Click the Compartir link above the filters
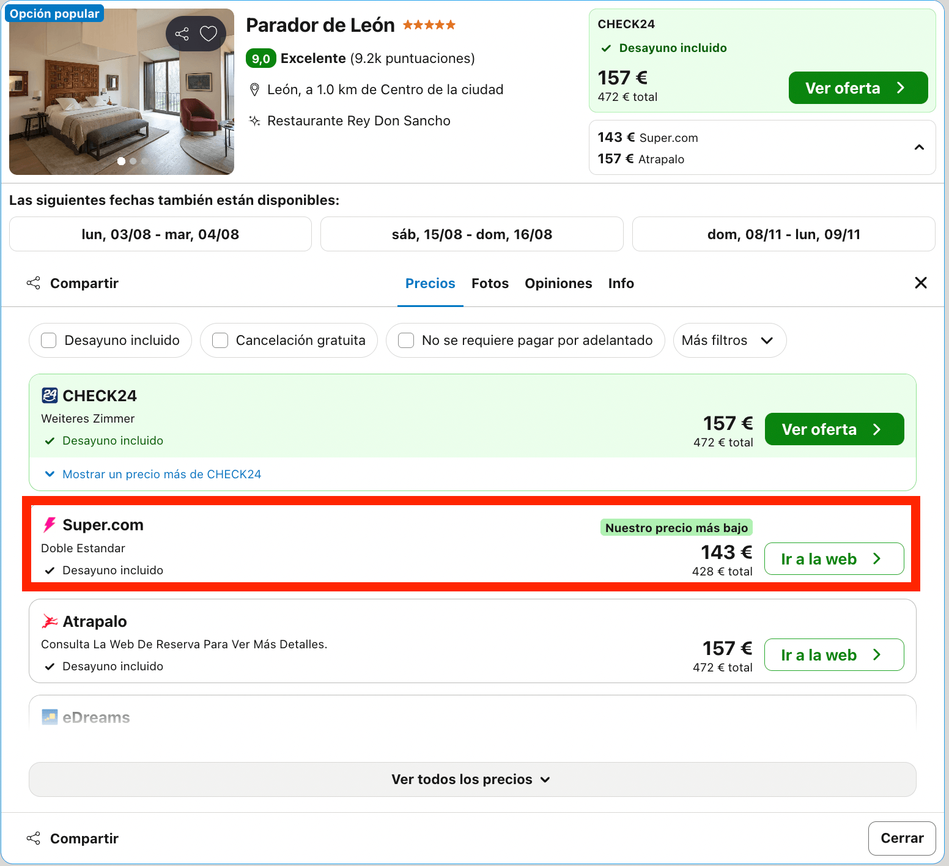The width and height of the screenshot is (949, 866). pyautogui.click(x=84, y=283)
